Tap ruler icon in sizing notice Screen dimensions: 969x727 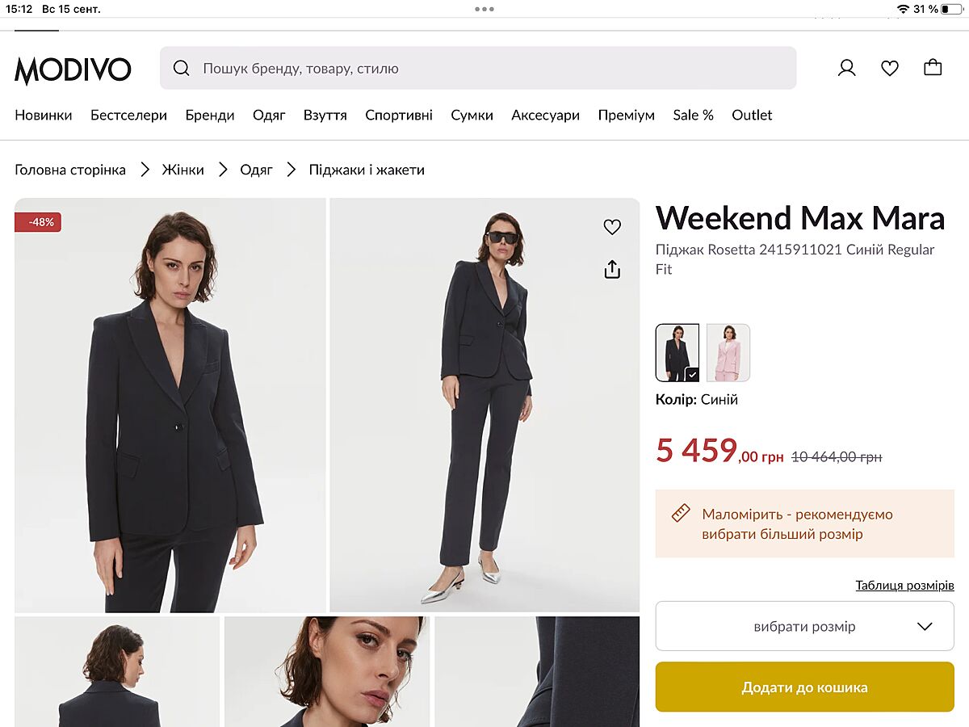click(680, 514)
